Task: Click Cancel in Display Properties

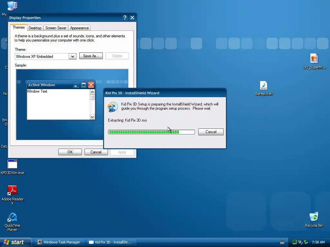Action: click(96, 152)
